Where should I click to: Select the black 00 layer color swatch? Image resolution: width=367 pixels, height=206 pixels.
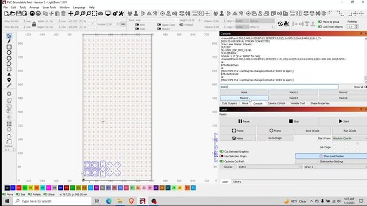(x=7, y=188)
